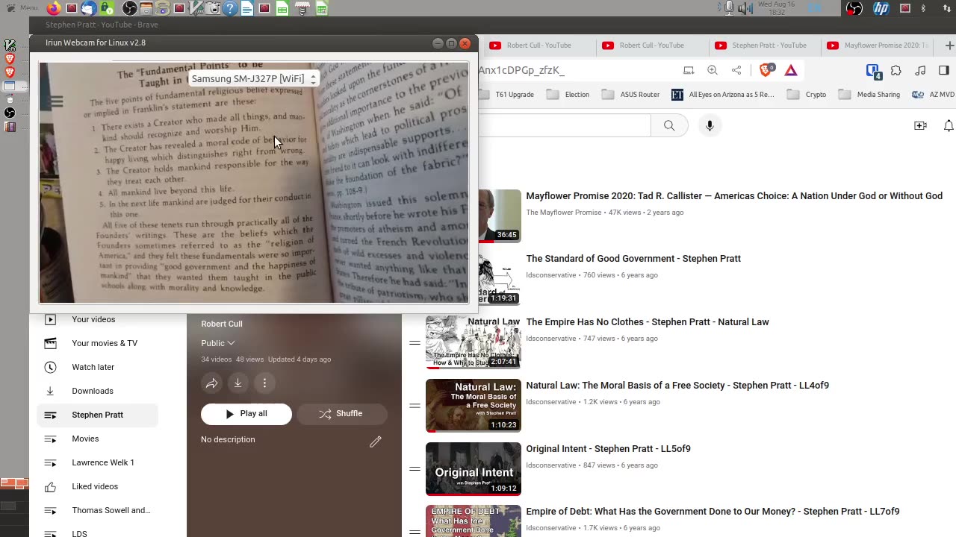Click the YouTube search magnifier button
The height and width of the screenshot is (537, 956).
click(x=669, y=125)
